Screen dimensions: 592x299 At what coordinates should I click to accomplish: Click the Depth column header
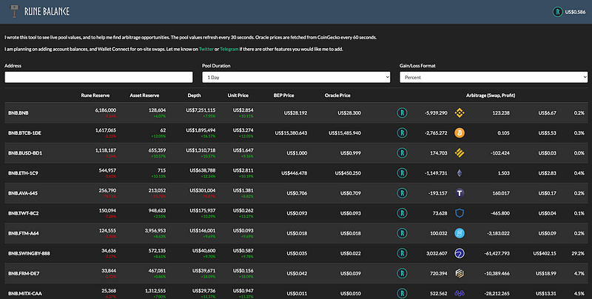[x=194, y=95]
